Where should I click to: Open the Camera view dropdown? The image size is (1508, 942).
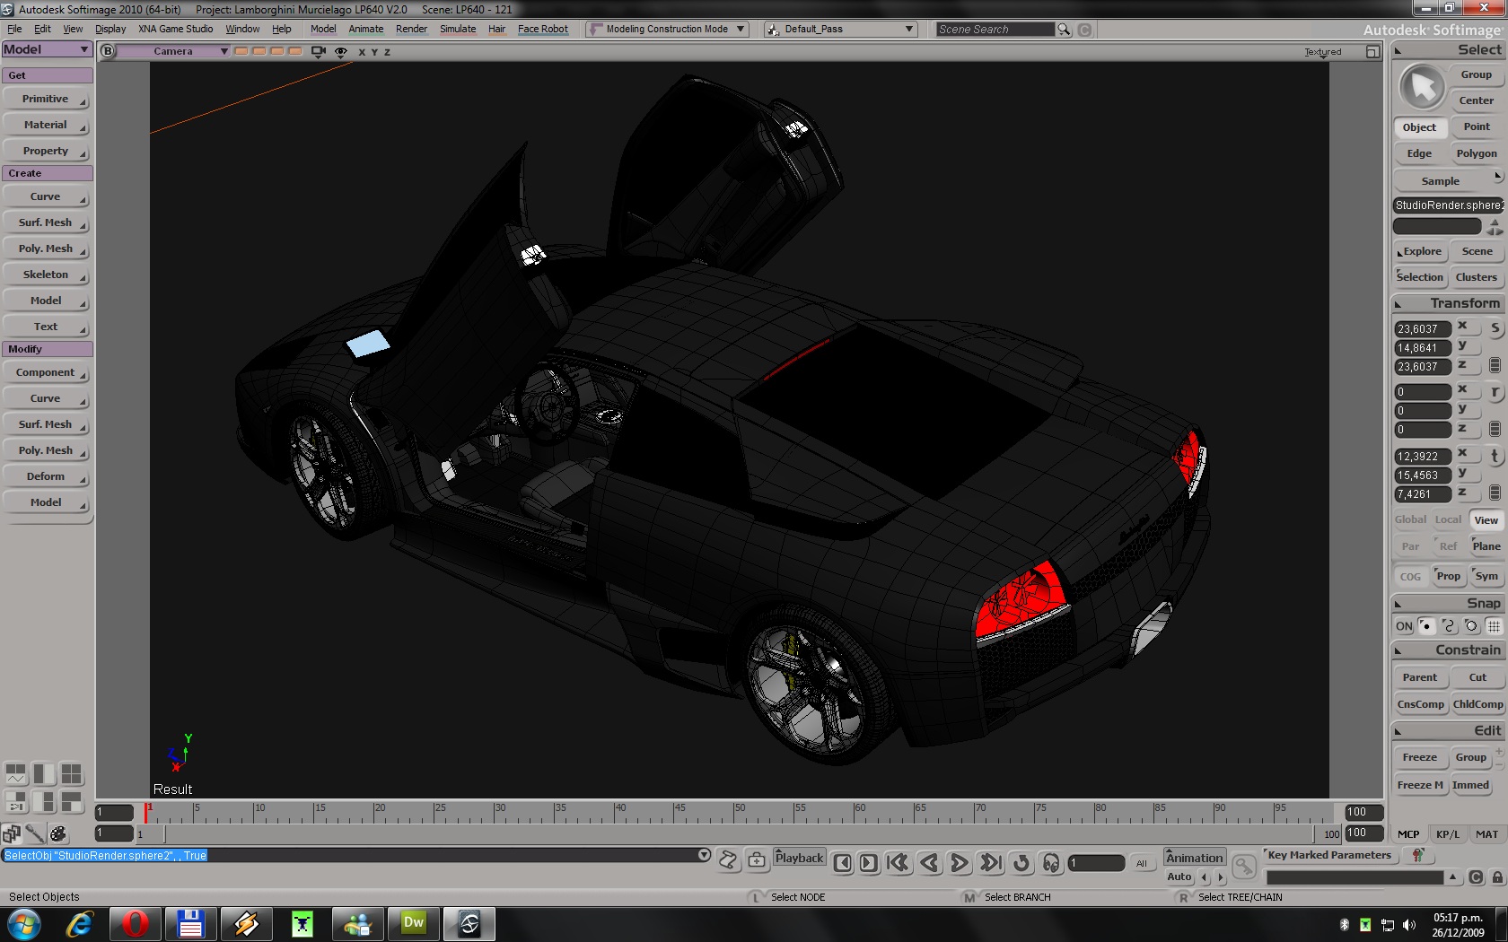pos(175,51)
